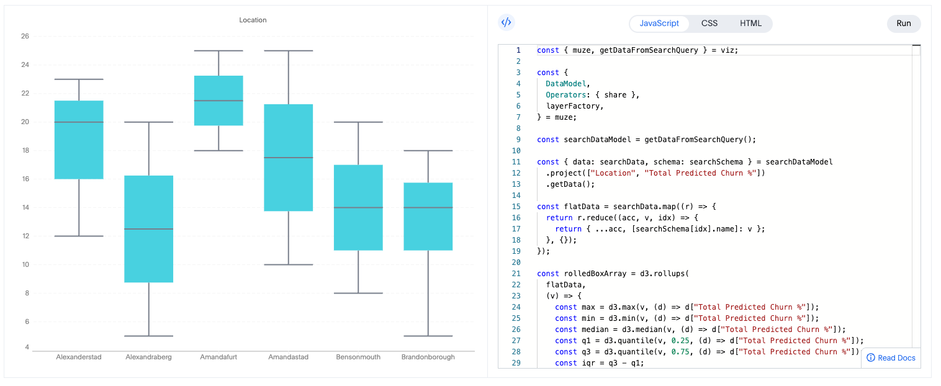The width and height of the screenshot is (941, 386).
Task: Open the Read Docs link
Action: click(896, 357)
